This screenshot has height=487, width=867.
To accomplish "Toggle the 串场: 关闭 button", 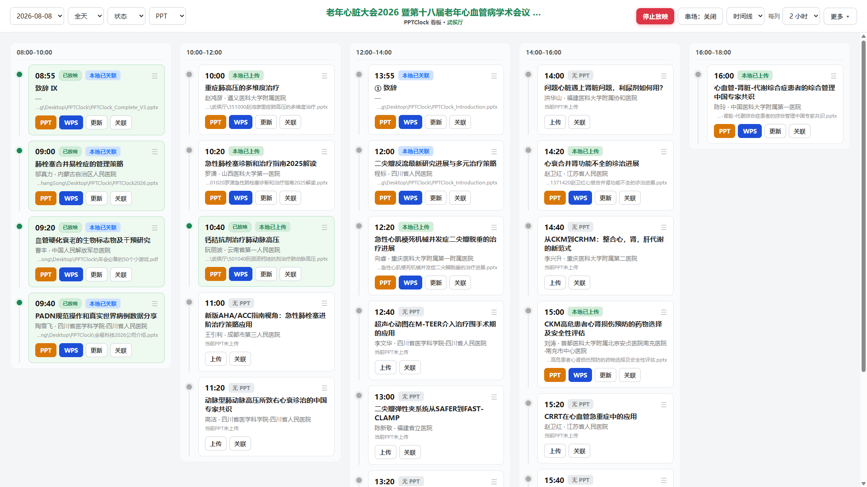I will click(x=700, y=16).
